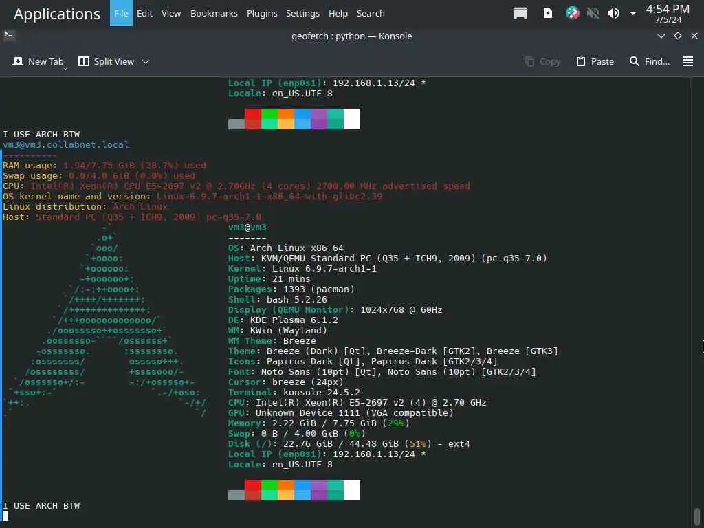Click the 'Disk (/): 22.76 GiB' line

tap(349, 444)
